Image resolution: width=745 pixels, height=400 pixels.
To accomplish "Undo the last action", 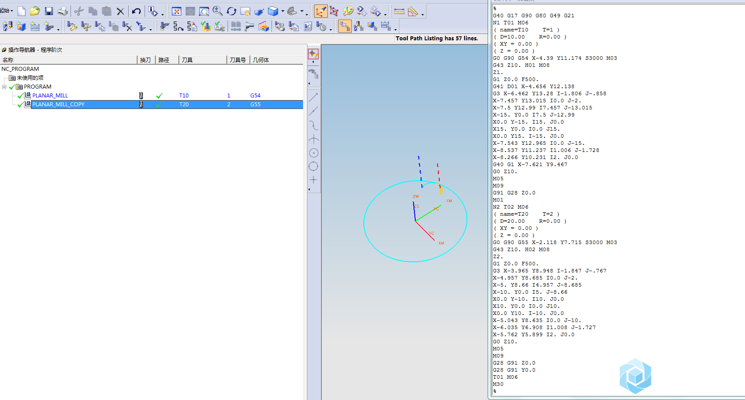I will tap(137, 11).
